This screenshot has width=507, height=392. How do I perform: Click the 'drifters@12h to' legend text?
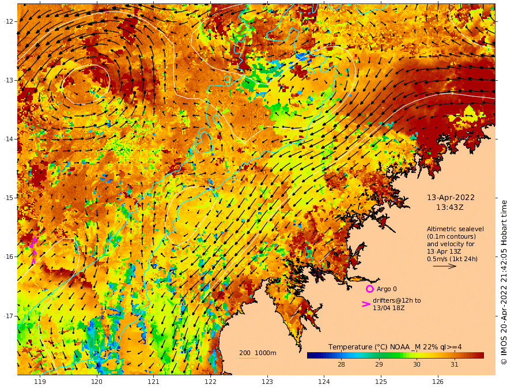coord(397,300)
